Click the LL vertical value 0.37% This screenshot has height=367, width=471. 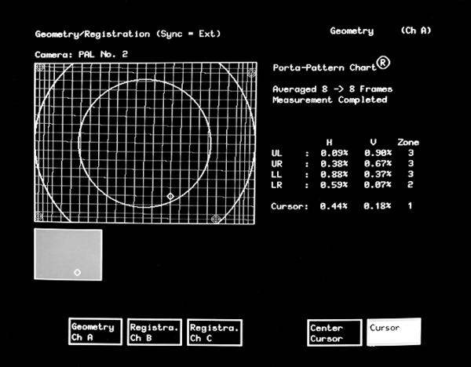pyautogui.click(x=378, y=174)
